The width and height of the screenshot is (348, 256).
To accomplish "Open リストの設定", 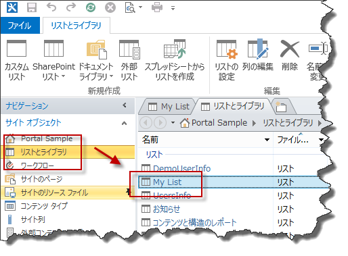I will (x=226, y=60).
